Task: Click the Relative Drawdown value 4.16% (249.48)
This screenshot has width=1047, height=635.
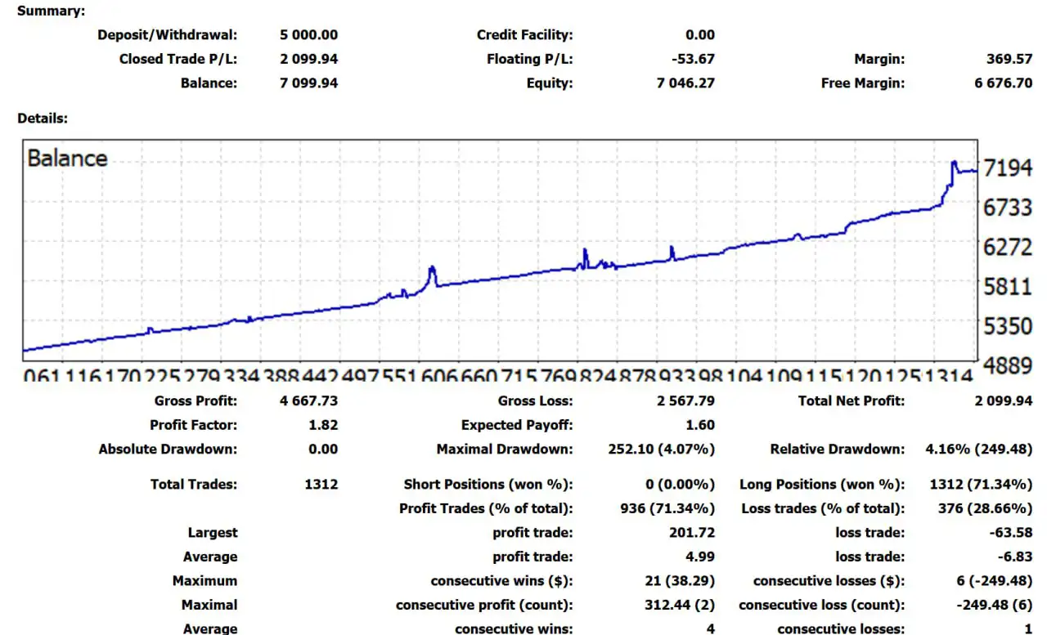Action: [x=978, y=449]
